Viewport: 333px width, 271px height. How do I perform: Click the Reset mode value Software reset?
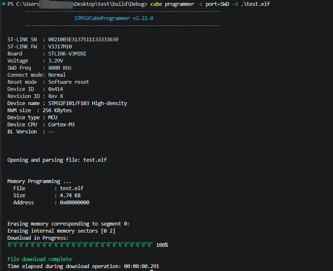point(69,82)
